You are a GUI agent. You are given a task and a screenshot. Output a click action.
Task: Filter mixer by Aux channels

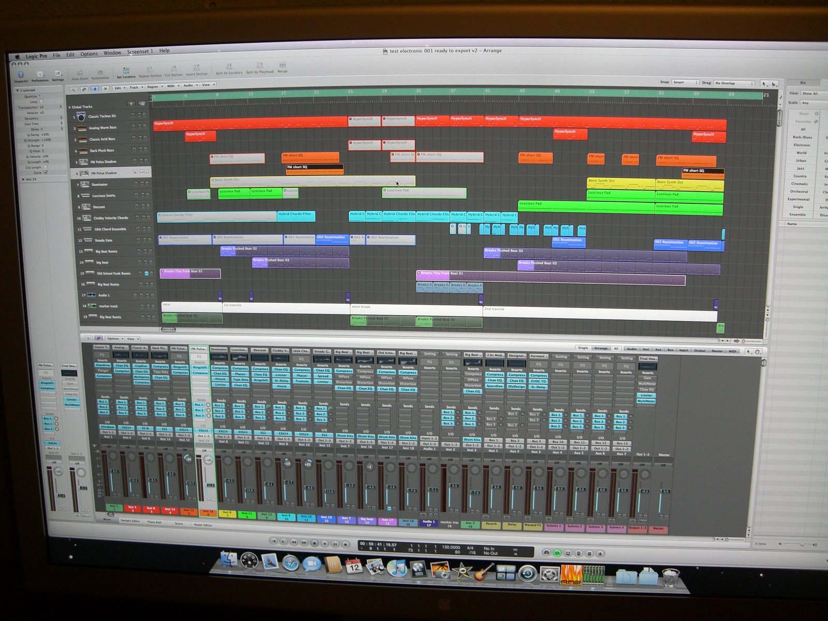click(x=658, y=350)
